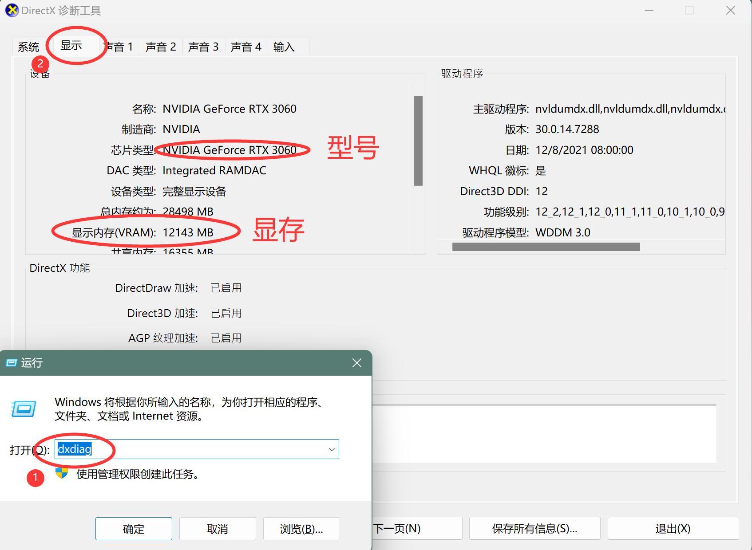Select the manufacturer value NVIDIA
Screen dimensions: 752x550
tap(181, 129)
